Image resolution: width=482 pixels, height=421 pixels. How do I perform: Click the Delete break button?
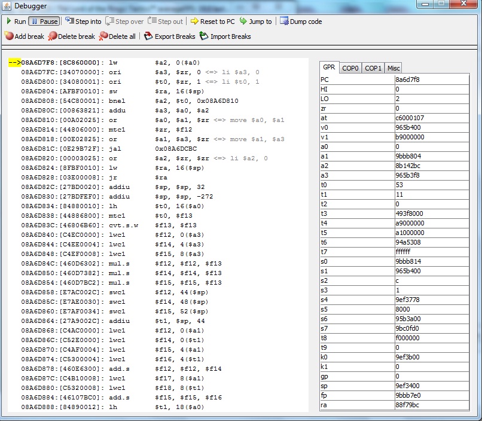coord(71,36)
